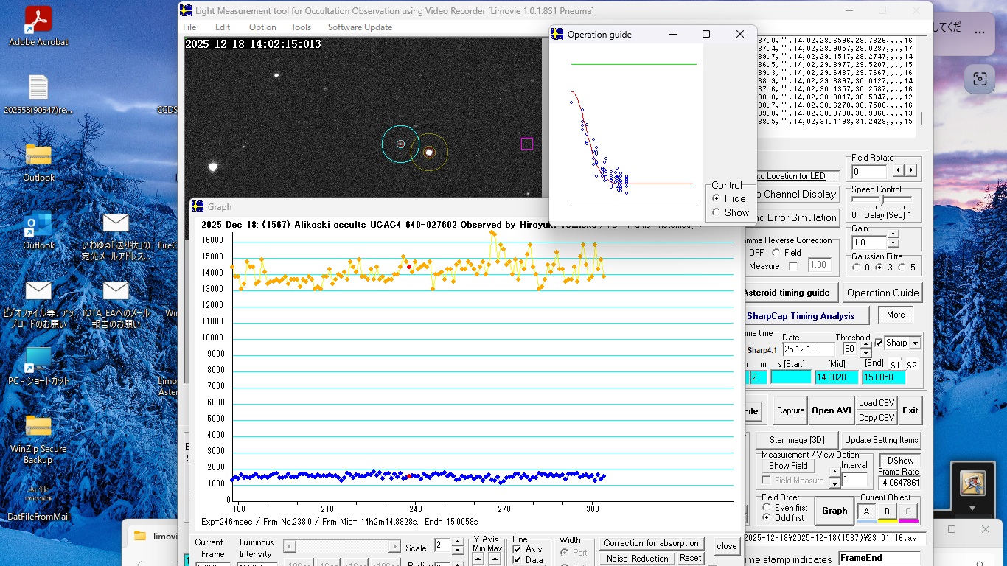Open the Tools menu

[301, 27]
